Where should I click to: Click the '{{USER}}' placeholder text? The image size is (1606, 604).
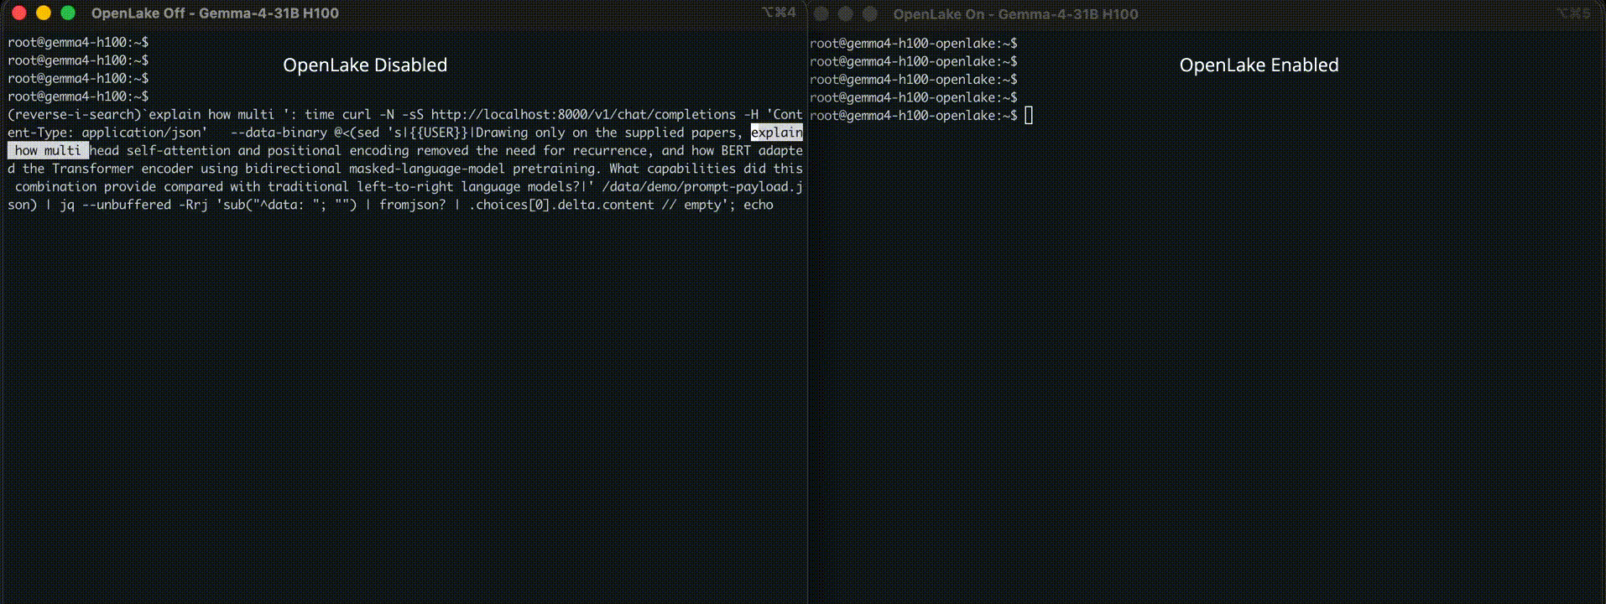pyautogui.click(x=438, y=133)
